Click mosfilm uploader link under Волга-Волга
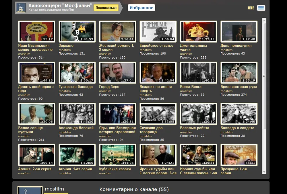Screen dimensions: 287x194 [186, 91]
